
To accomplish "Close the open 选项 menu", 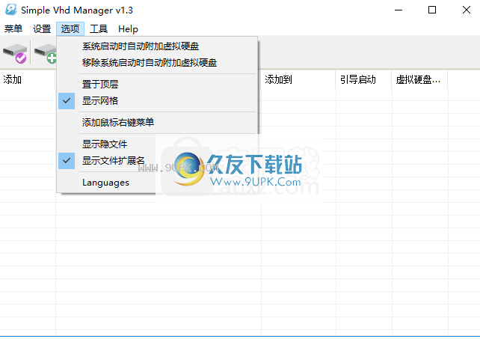I will click(70, 29).
